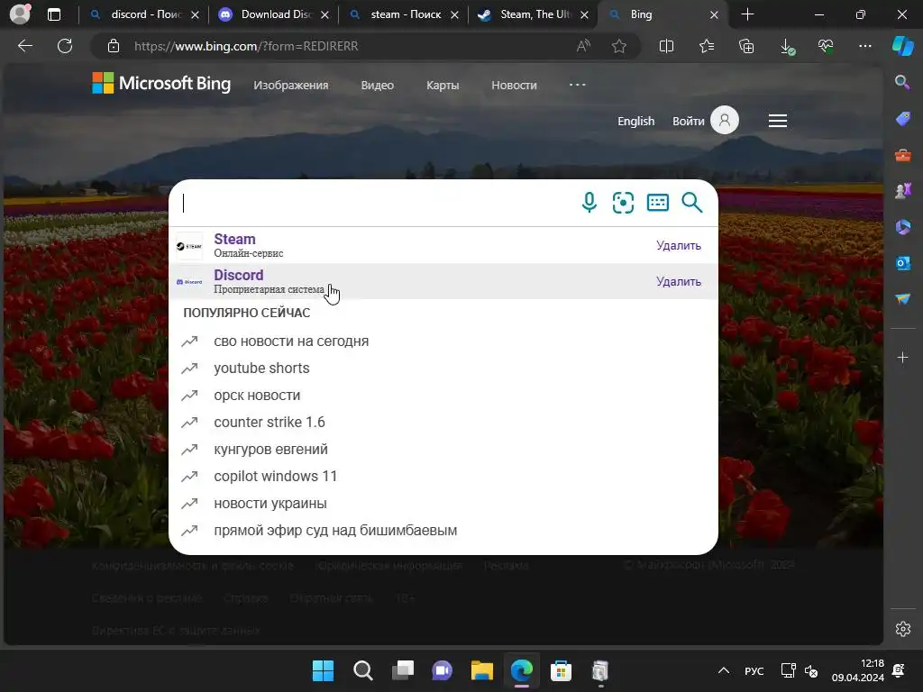Open the on-screen keyboard icon
Image resolution: width=923 pixels, height=692 pixels.
tap(657, 203)
